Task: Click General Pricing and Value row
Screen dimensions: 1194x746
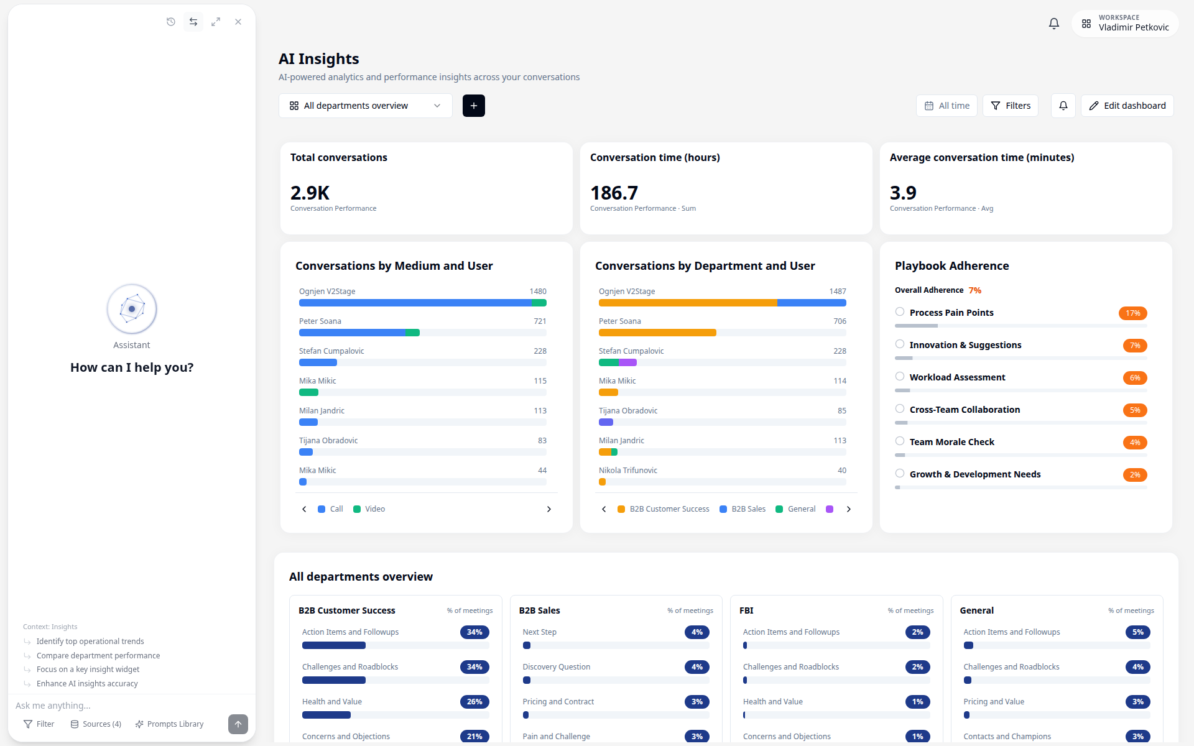Action: [x=1057, y=707]
